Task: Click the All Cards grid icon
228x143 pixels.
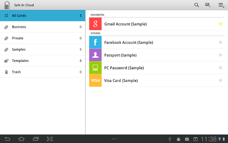Action: click(6, 16)
